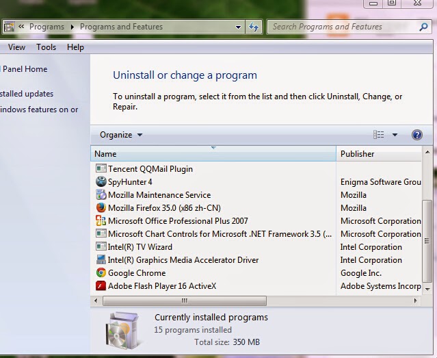Click the horizontal scrollbar right arrow

coord(416,301)
